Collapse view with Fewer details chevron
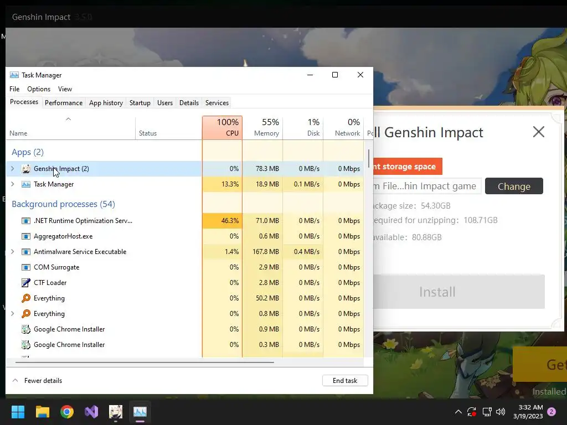 (15, 381)
